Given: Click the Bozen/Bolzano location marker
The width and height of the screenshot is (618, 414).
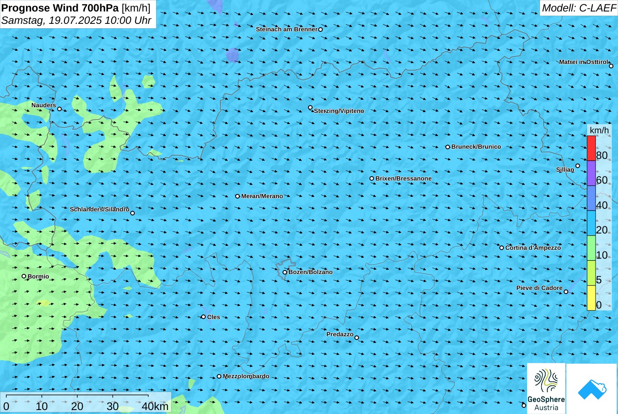Looking at the screenshot, I should coord(285,272).
